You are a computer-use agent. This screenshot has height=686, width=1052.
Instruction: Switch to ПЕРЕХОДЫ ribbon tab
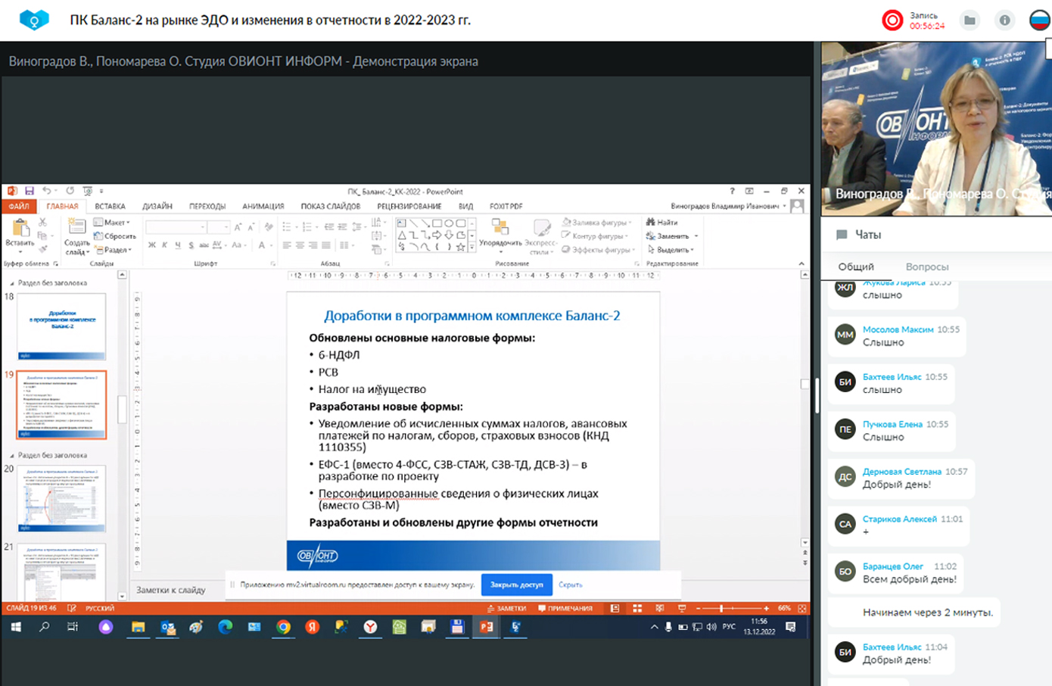coord(207,206)
